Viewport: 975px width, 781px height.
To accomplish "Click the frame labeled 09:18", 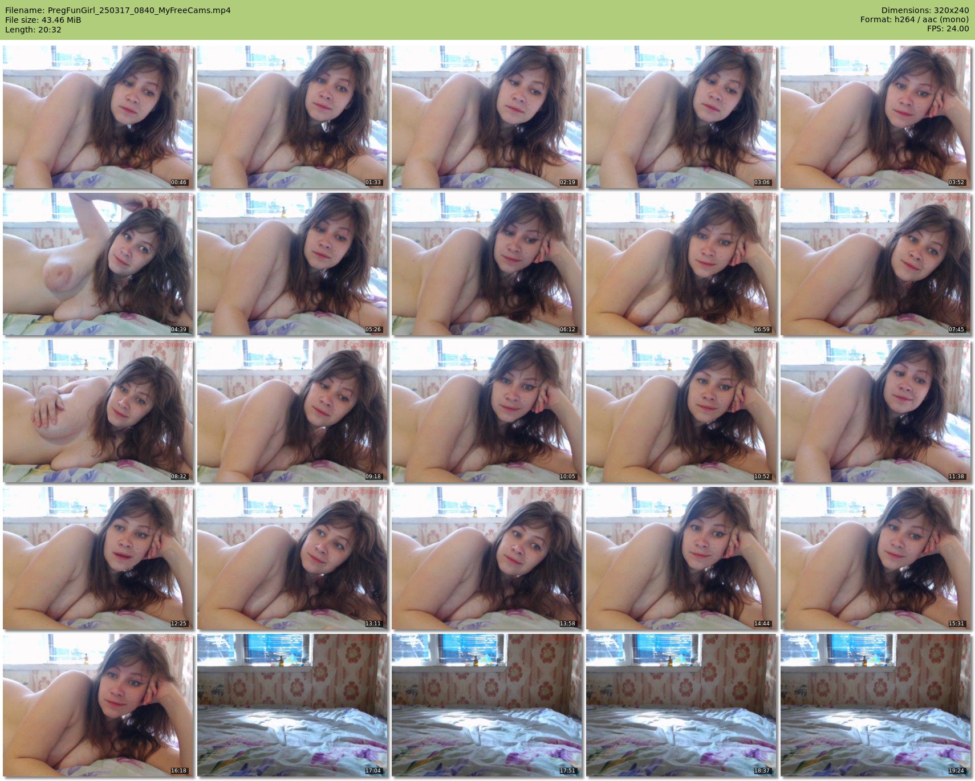I will click(292, 411).
